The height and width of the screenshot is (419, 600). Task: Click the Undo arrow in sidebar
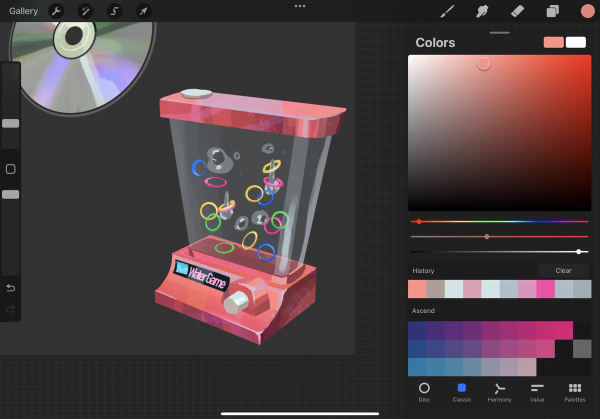(x=10, y=288)
